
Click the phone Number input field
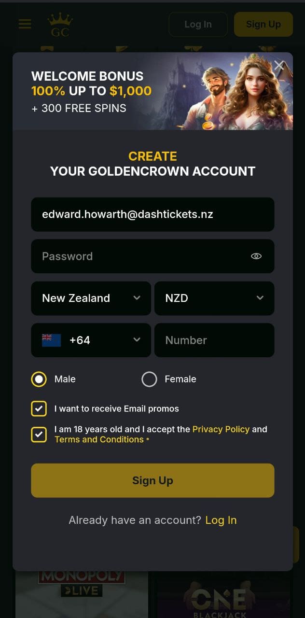[x=214, y=340]
